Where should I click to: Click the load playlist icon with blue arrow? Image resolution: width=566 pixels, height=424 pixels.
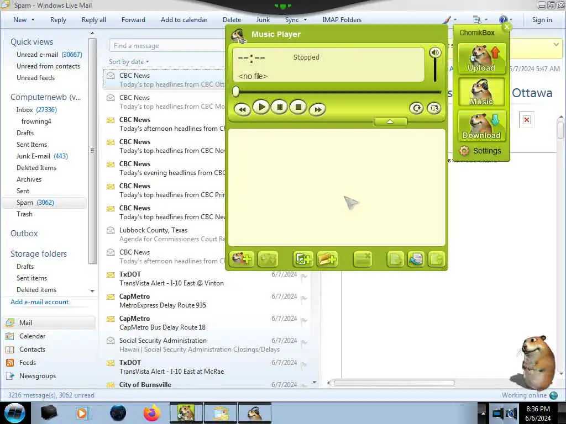click(416, 259)
